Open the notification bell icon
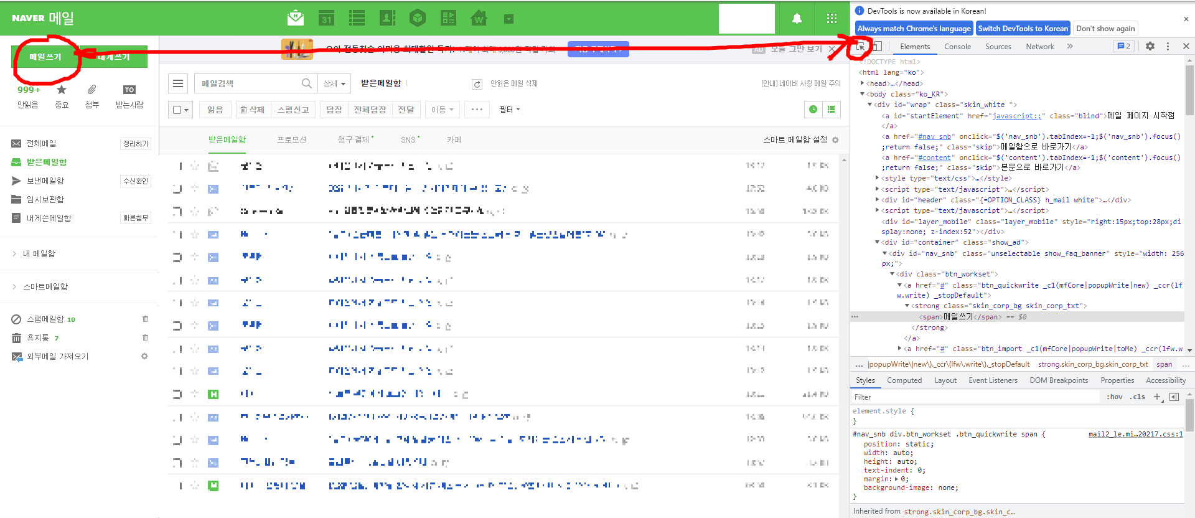The height and width of the screenshot is (518, 1195). click(x=797, y=19)
